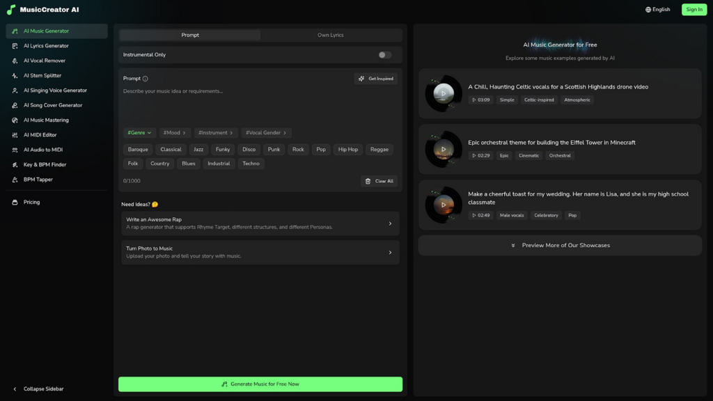Expand Preview More of Our Showcases
713x401 pixels.
click(560, 246)
